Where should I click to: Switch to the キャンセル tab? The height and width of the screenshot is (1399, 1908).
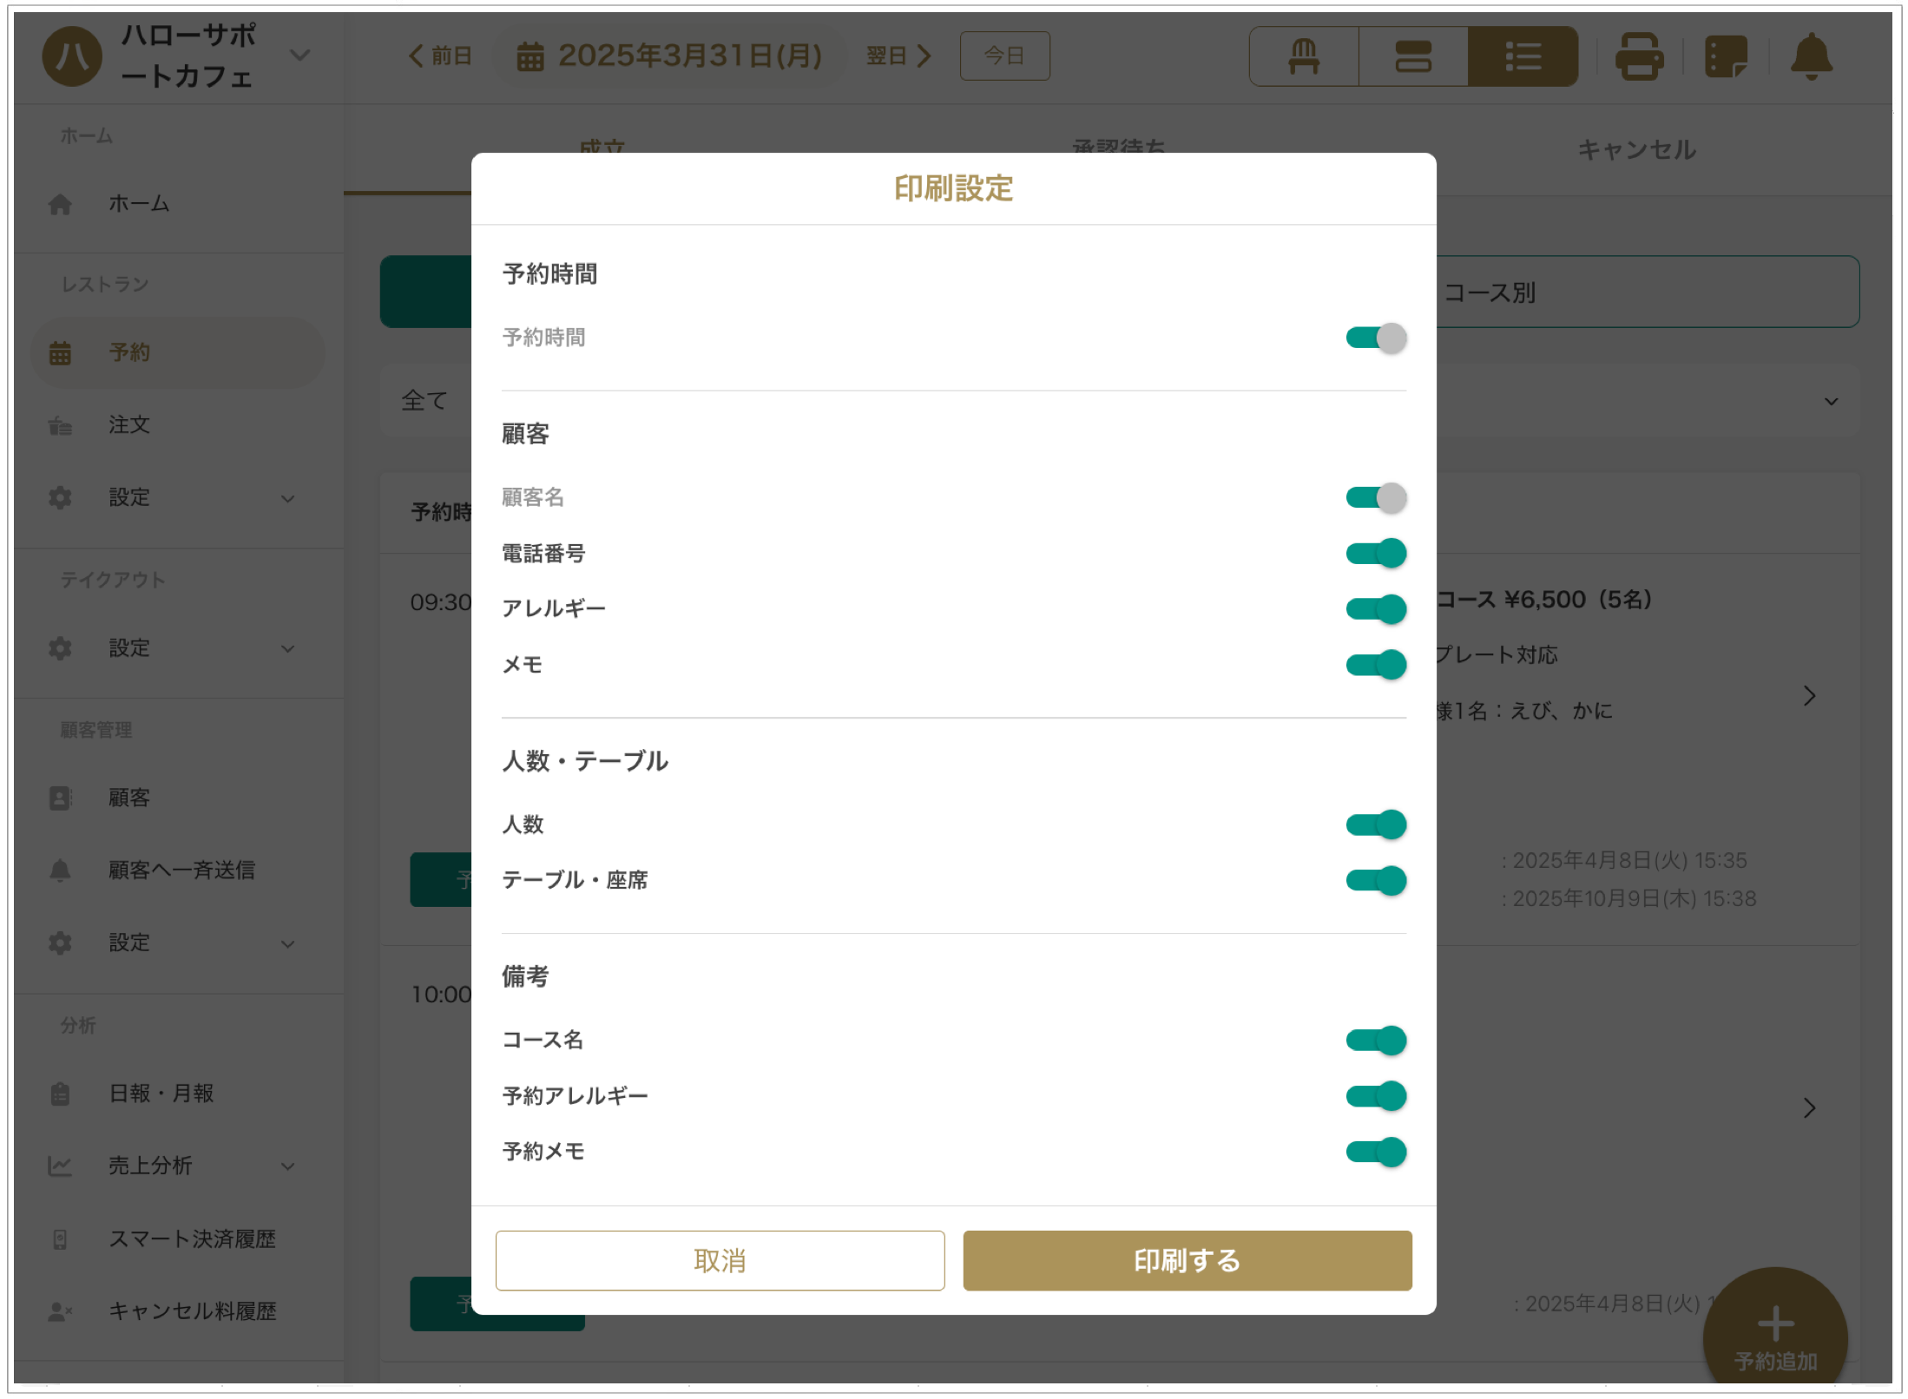pos(1635,150)
